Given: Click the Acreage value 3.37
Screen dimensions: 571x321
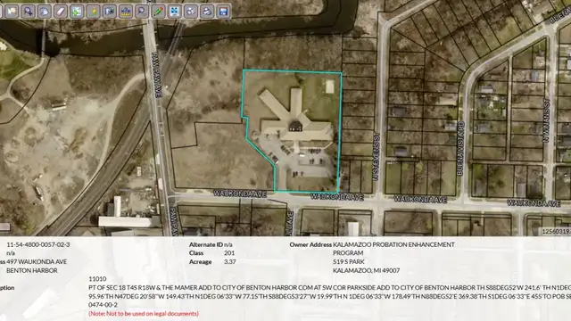Looking at the screenshot, I should [x=230, y=261].
